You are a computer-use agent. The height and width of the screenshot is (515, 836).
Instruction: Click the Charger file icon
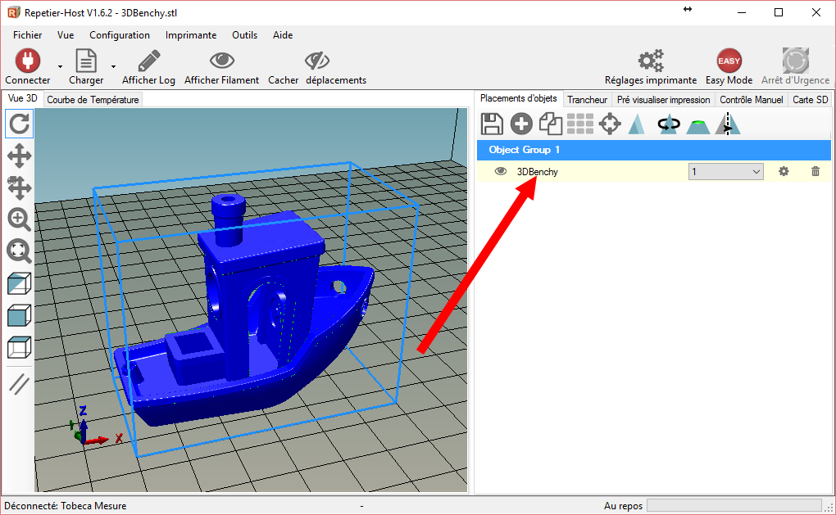point(86,61)
